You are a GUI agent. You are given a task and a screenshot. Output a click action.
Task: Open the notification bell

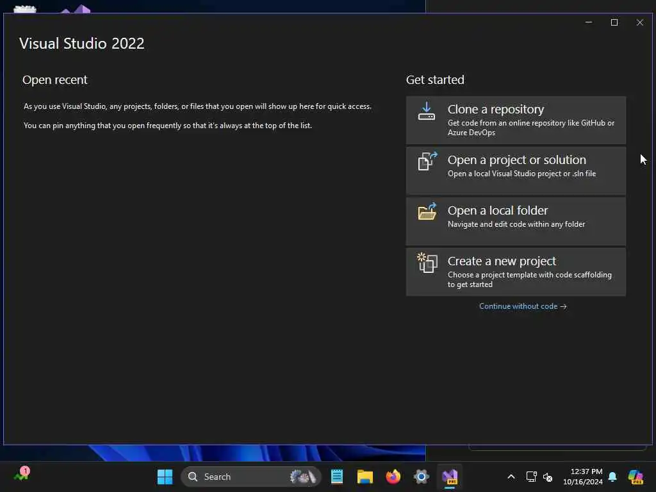tap(612, 477)
